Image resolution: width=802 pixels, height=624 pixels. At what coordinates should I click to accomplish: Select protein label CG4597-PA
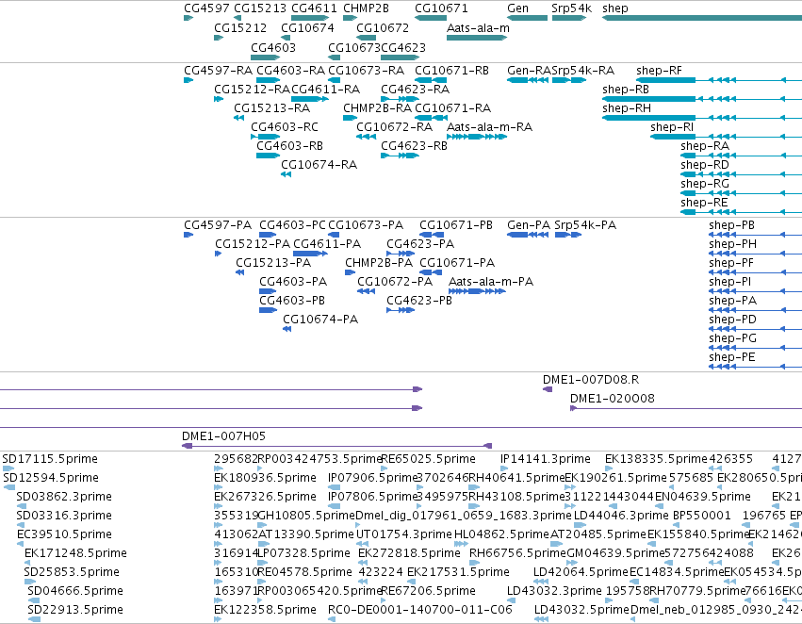pyautogui.click(x=218, y=225)
